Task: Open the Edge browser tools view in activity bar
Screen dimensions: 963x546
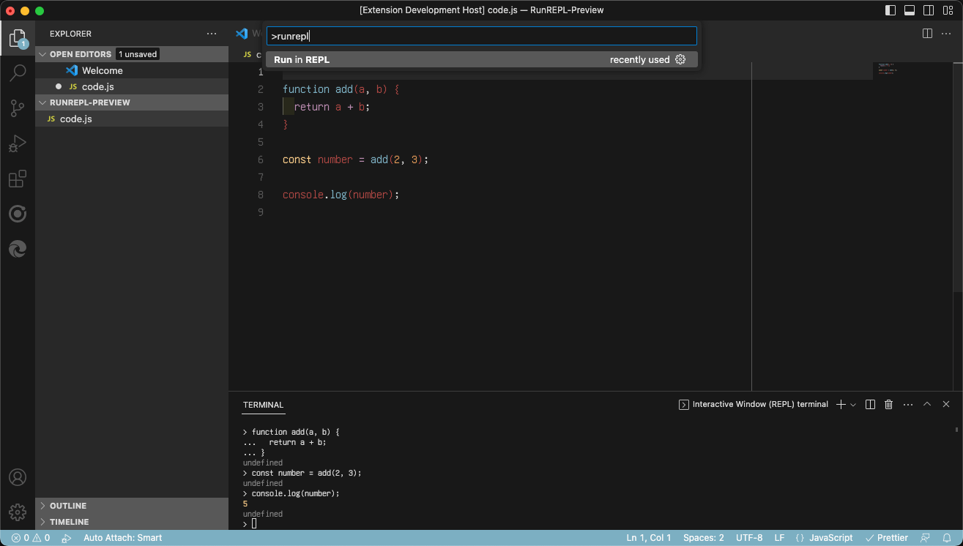Action: coord(18,249)
